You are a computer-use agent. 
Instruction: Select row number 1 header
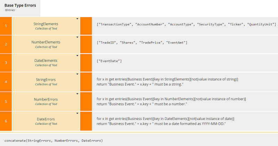coord(6,26)
